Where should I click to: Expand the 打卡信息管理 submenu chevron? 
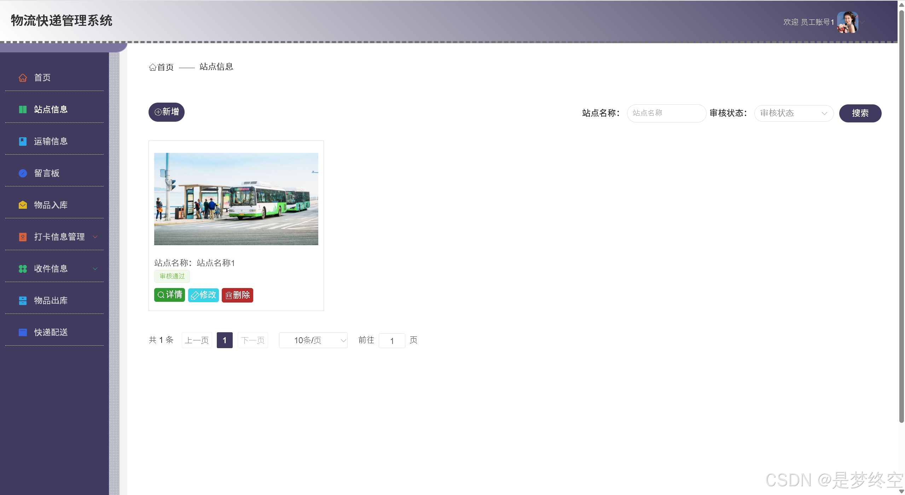tap(95, 237)
